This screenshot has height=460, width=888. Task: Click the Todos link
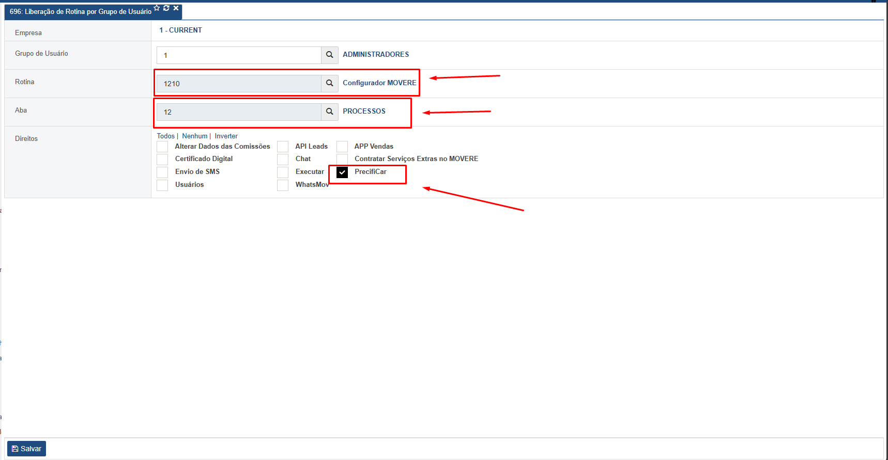click(166, 136)
